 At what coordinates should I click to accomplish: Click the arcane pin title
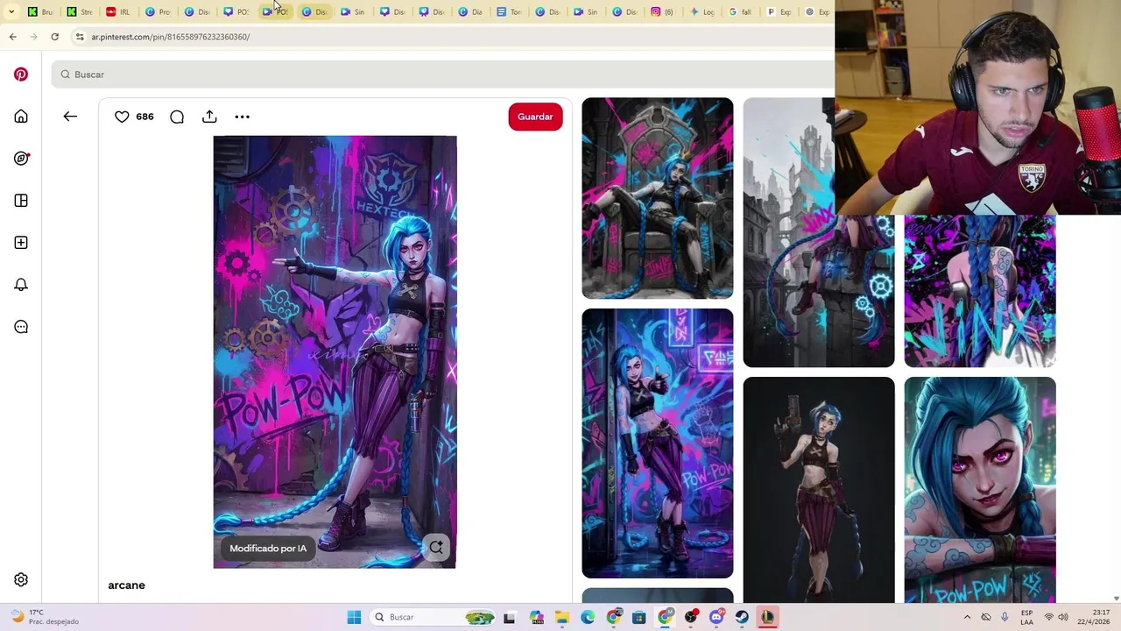tap(126, 585)
